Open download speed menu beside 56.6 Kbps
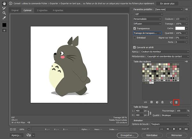 pos(29,122)
